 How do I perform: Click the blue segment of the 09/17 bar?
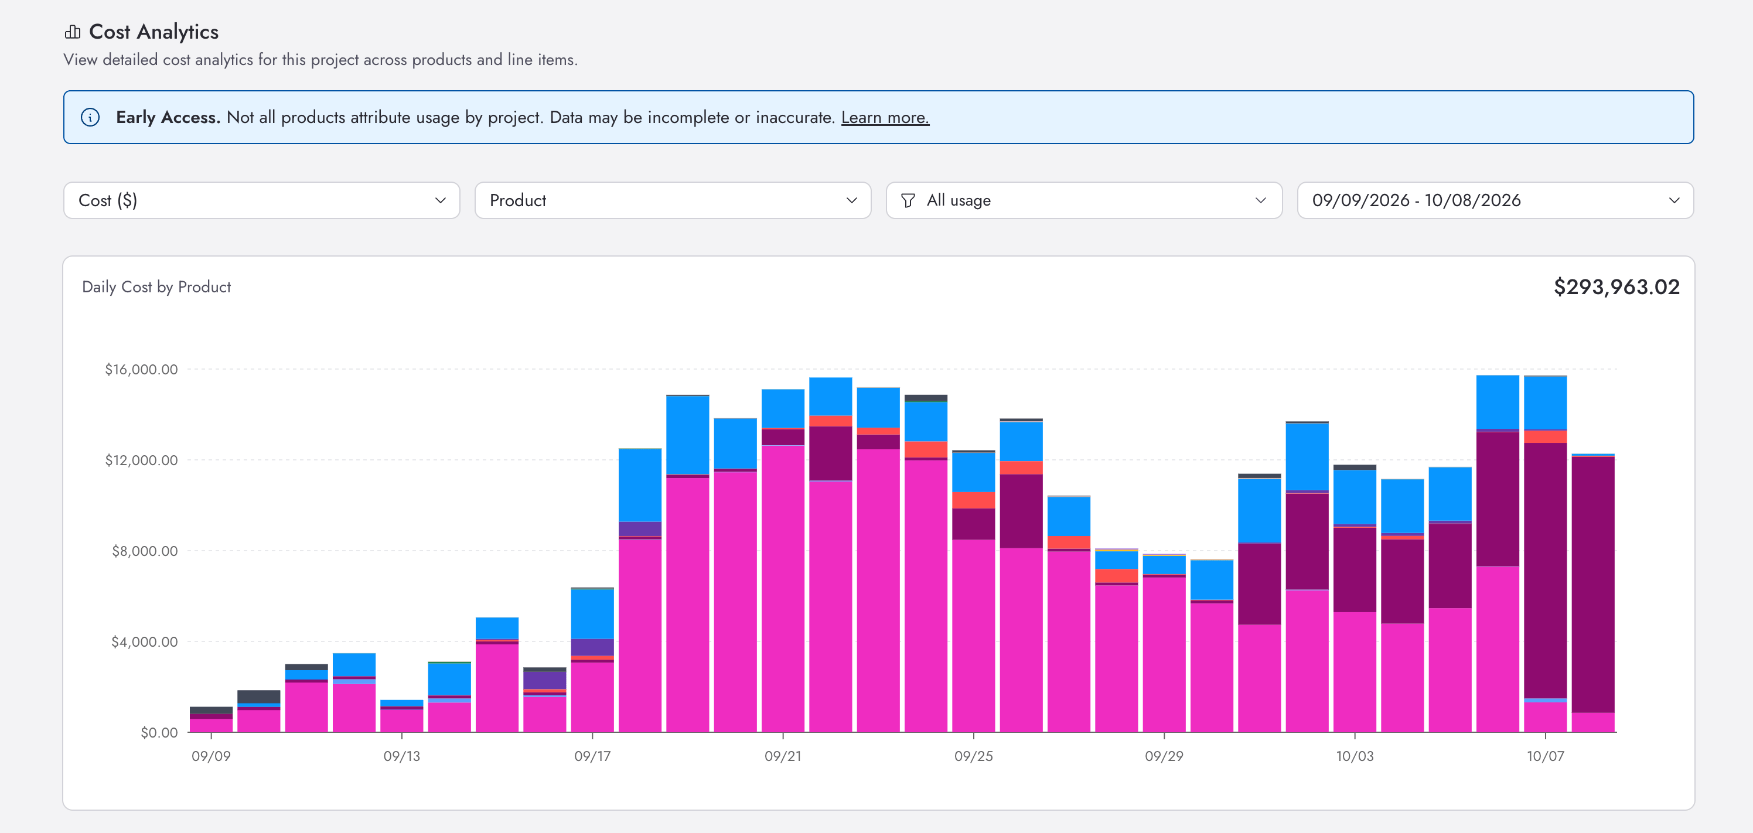[x=592, y=614]
